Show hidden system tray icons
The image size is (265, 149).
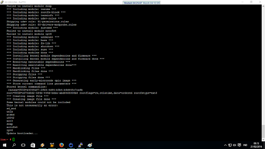225,145
